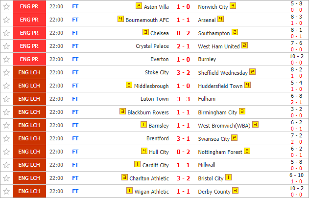
Task: Click Hull City's yellow card icon
Action: pyautogui.click(x=144, y=151)
